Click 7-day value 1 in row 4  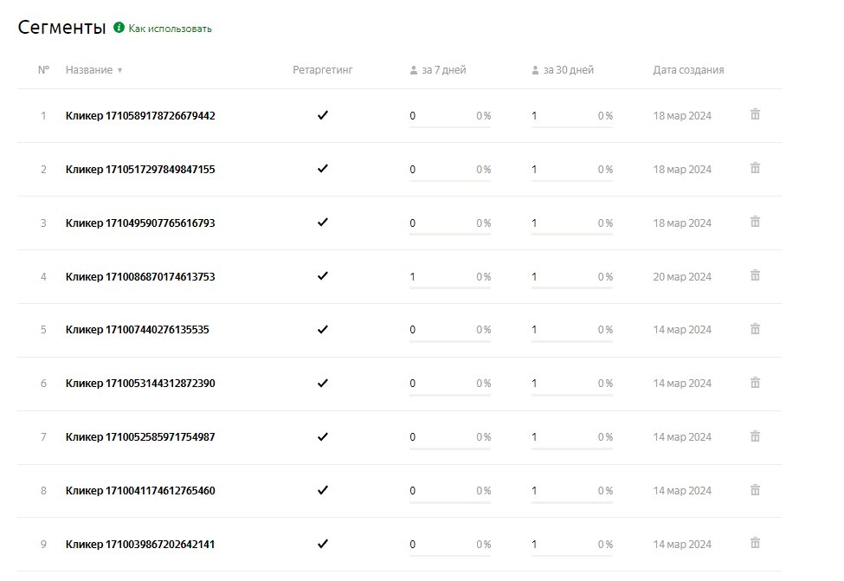tap(412, 277)
